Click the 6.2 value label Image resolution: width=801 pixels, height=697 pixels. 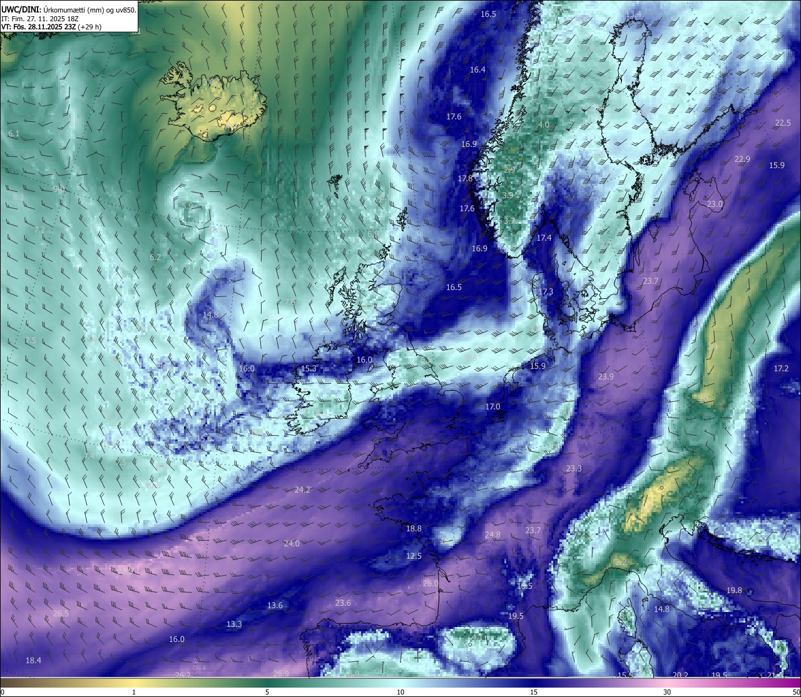click(x=155, y=258)
